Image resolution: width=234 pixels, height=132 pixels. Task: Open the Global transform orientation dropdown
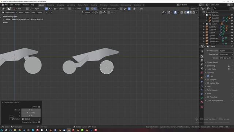87,12
